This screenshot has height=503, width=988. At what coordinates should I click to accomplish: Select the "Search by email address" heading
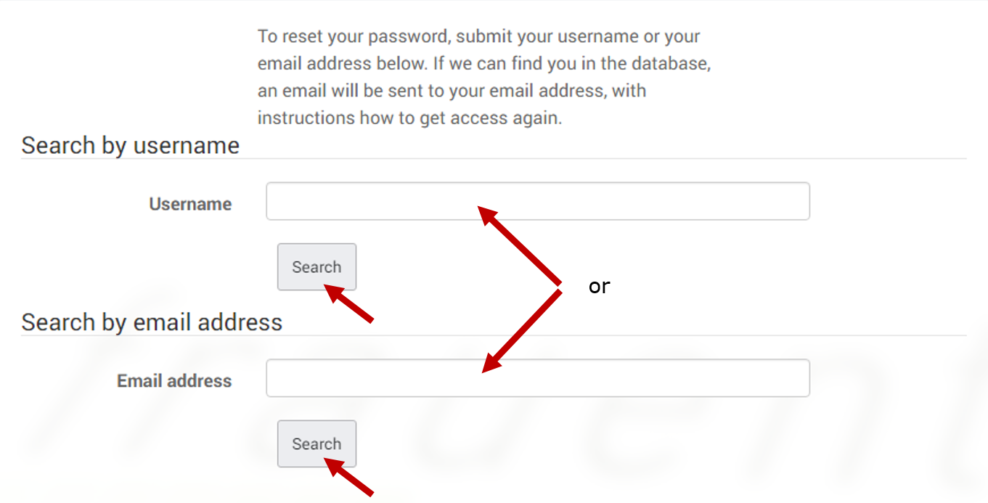pos(152,322)
